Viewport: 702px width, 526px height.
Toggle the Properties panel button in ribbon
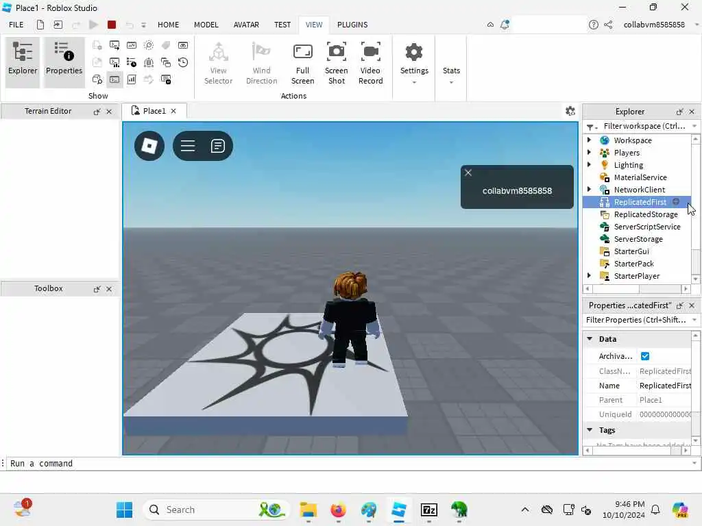pos(64,62)
